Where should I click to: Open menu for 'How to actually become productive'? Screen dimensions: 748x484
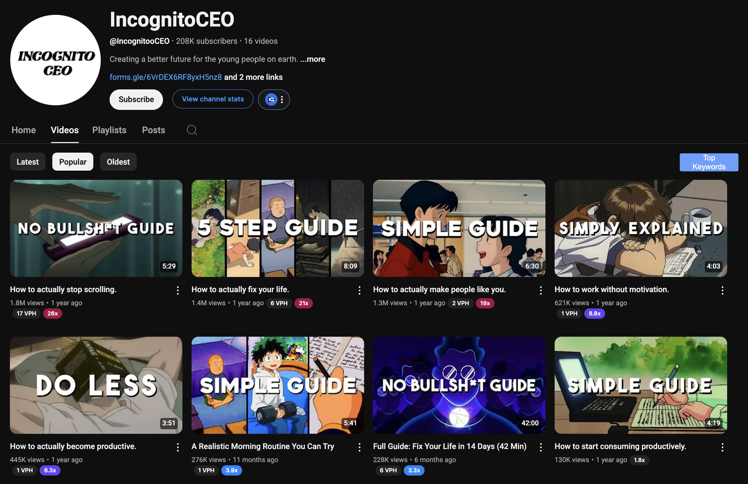(178, 447)
